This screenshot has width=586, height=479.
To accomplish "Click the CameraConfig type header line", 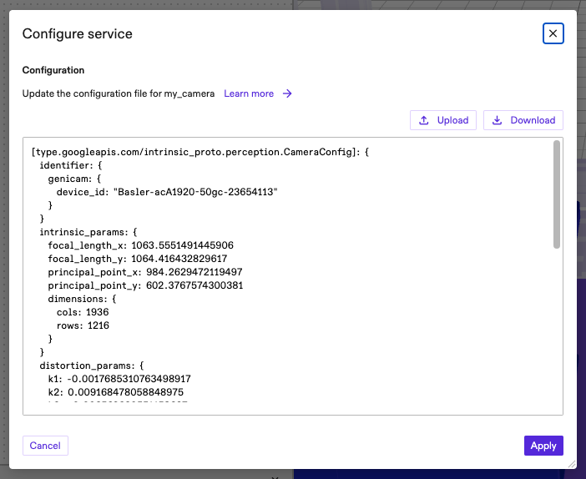I will pos(200,152).
